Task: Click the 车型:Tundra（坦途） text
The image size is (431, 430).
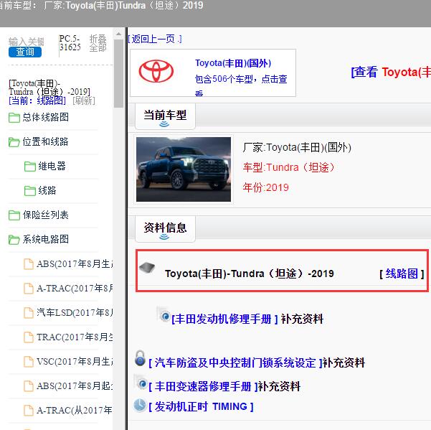Action: click(x=289, y=167)
